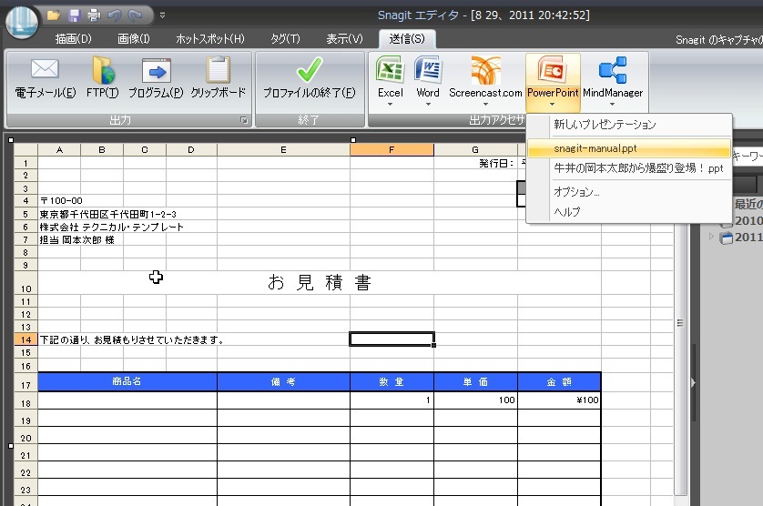Expand the Word output dropdown arrow
Screen dimensions: 763x506
[428, 104]
